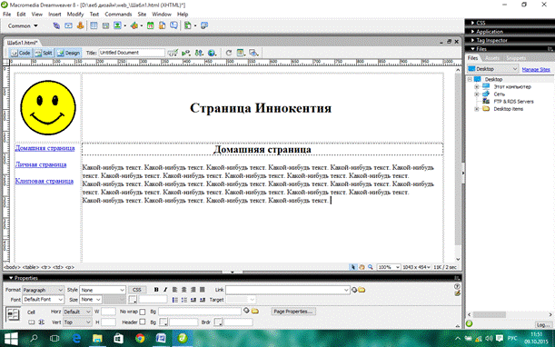Select the Шабл1.html document tab
This screenshot has width=555, height=347.
pos(23,42)
